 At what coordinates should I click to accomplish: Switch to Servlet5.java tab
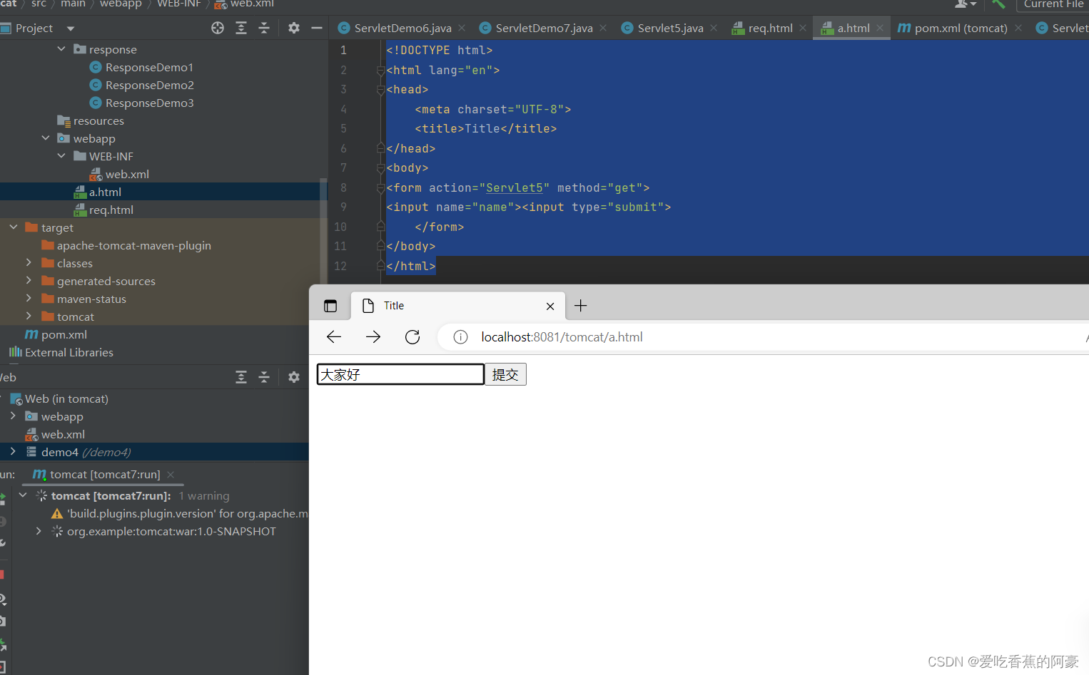(670, 28)
